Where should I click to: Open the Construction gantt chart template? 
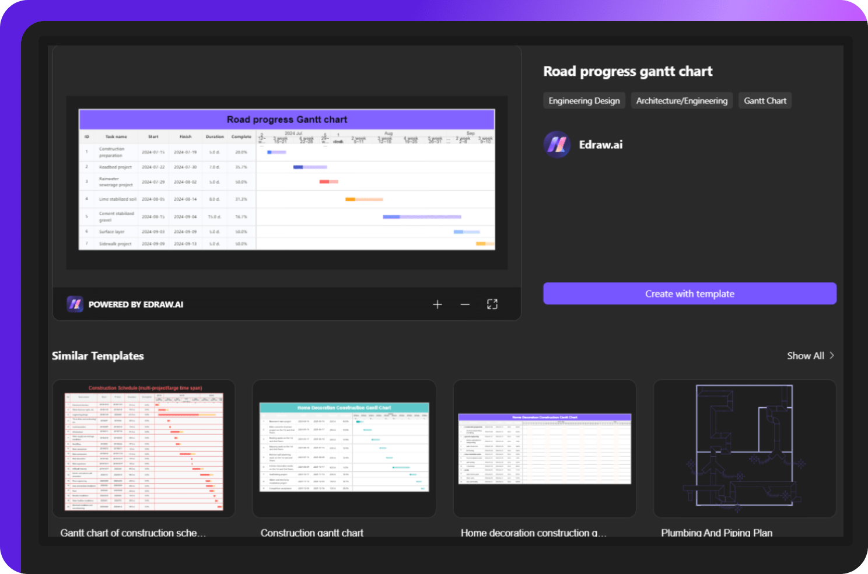point(344,449)
